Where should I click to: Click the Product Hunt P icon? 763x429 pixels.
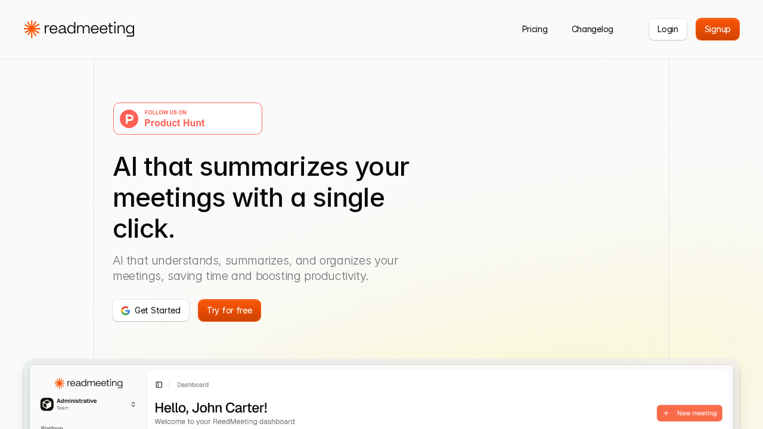(128, 119)
